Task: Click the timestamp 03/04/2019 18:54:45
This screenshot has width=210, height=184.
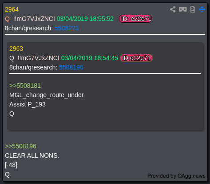Action: click(90, 58)
